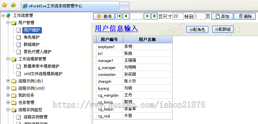Click the 转到 page field showing 1
Image resolution: width=258 pixels, height=124 pixels.
tap(199, 16)
